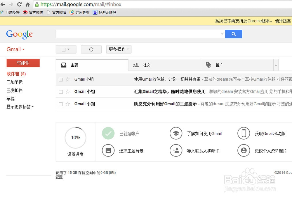Image resolution: width=292 pixels, height=199 pixels.
Task: Switch to the 社交 tab
Action: (164, 65)
